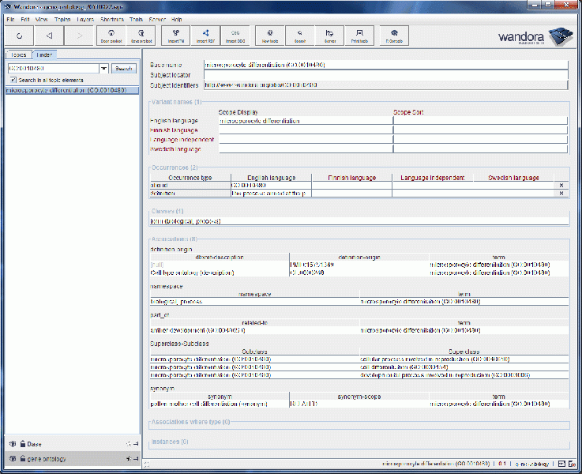
Task: Click the reload circle icon in toolbar
Action: click(19, 35)
